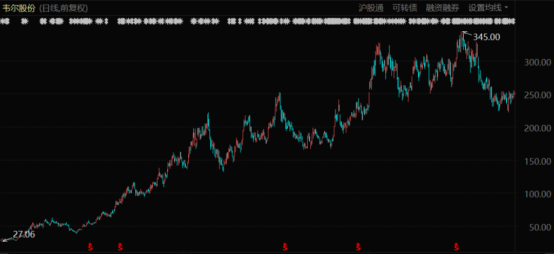Click the leftmost red dividend marker icon

(x=91, y=247)
